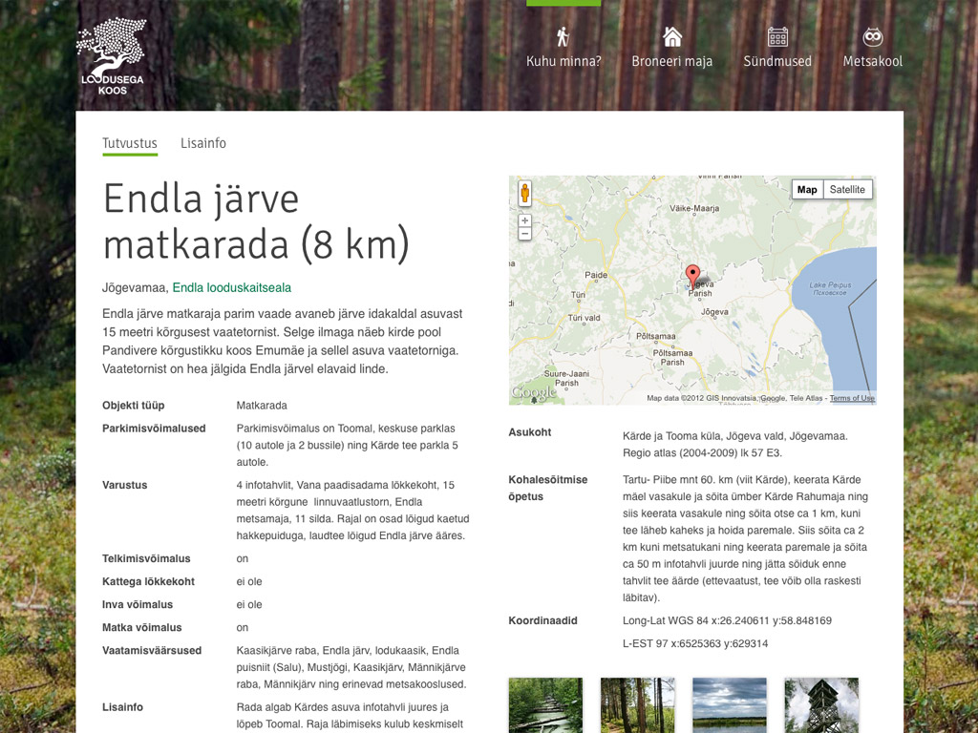
Task: Select the Map view button
Action: pos(807,189)
